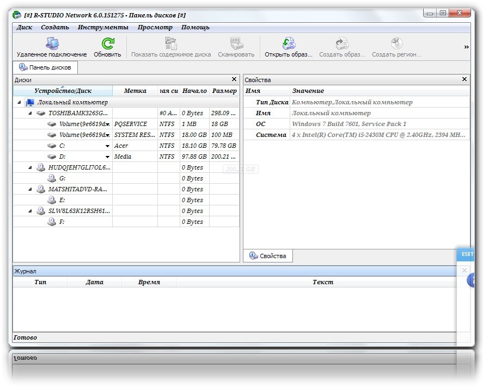Open the dropdown arrow next to C: volume
This screenshot has width=483, height=388.
[107, 146]
